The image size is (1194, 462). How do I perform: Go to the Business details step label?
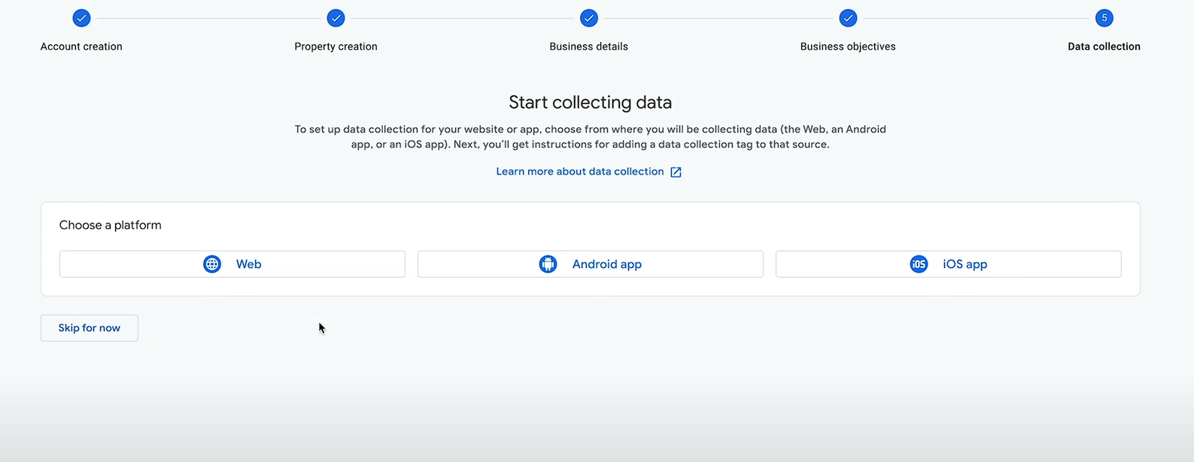tap(589, 47)
